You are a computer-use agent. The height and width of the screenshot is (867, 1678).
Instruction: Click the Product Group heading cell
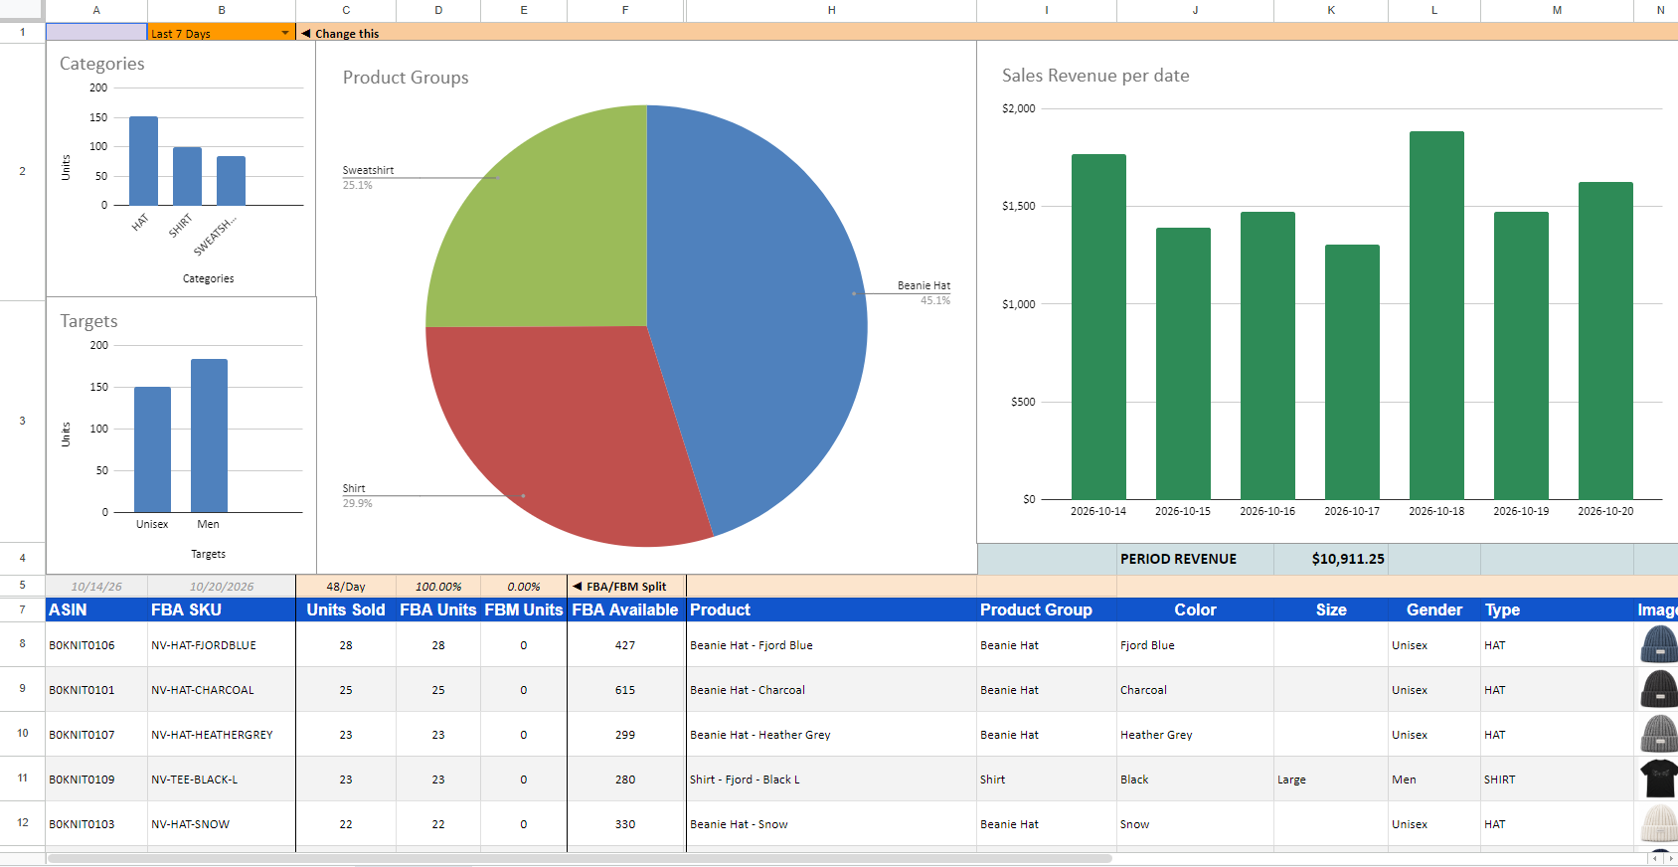[1047, 609]
